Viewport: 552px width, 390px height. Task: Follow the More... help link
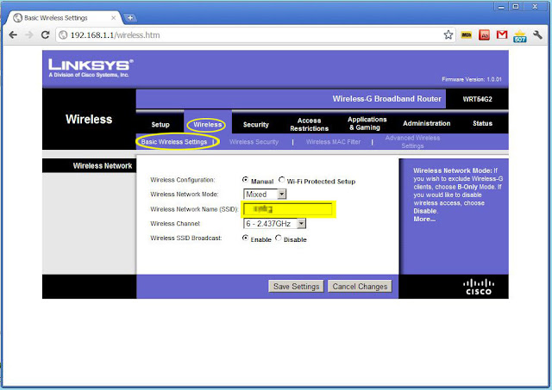pyautogui.click(x=424, y=220)
